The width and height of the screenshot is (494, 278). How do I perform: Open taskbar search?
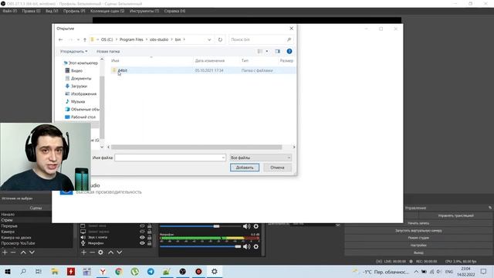[23, 271]
